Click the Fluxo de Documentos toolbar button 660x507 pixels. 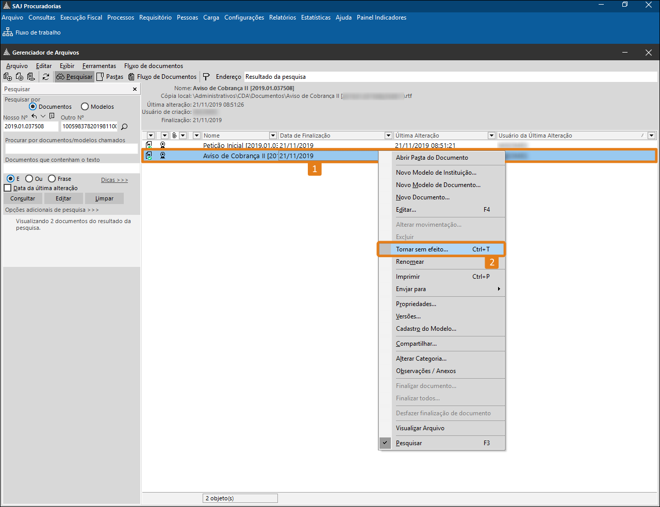162,77
